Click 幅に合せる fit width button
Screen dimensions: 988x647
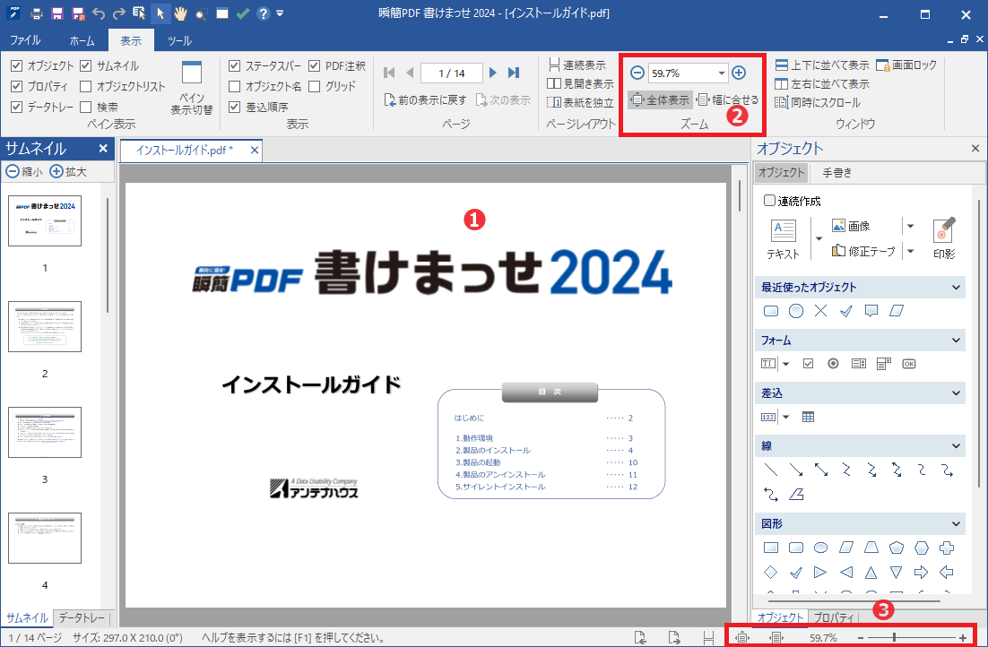[728, 99]
